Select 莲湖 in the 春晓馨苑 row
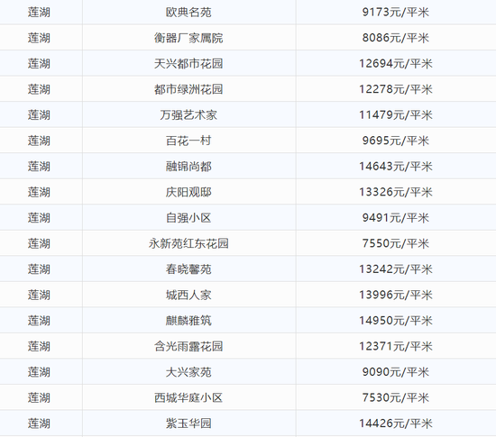 39,269
